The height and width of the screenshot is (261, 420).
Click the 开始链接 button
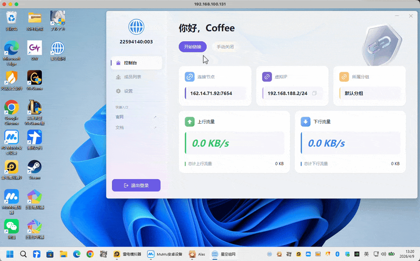[x=192, y=47]
